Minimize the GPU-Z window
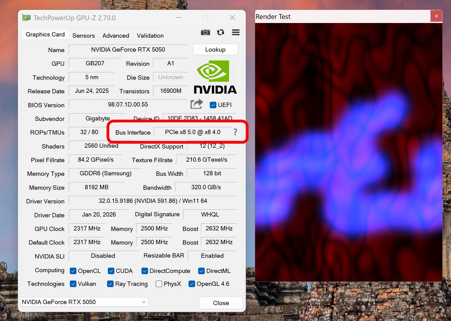This screenshot has height=321, width=451. coord(179,17)
